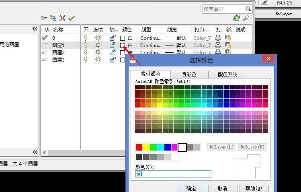The width and height of the screenshot is (301, 192).
Task: Click 确定 to confirm color
Action: coord(191,188)
